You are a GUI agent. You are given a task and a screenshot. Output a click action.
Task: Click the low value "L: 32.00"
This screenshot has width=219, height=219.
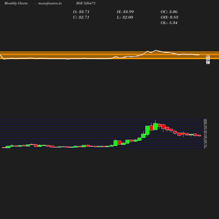125,17
